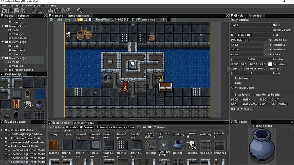Image resolution: width=294 pixels, height=165 pixels.
Task: Click Reset View button
Action: [103, 20]
